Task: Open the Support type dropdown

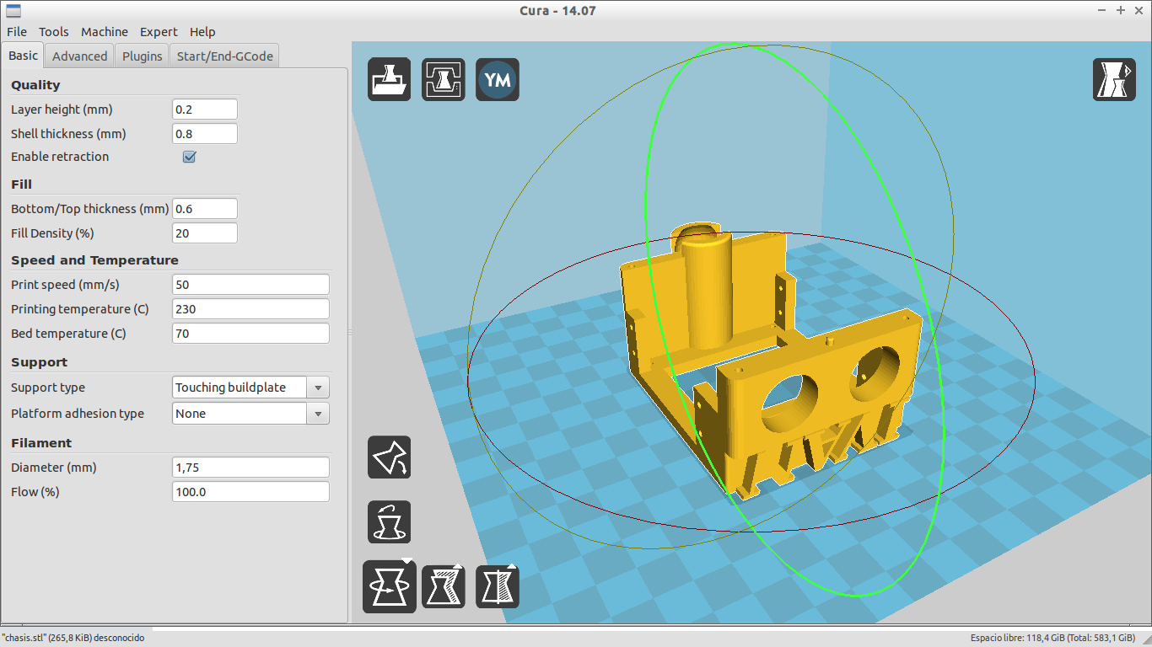Action: (250, 388)
